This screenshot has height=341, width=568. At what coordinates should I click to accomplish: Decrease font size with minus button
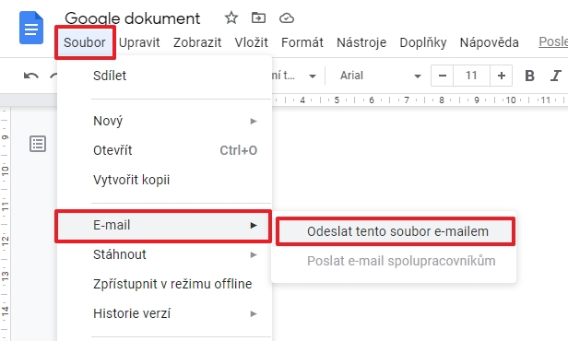(x=442, y=76)
